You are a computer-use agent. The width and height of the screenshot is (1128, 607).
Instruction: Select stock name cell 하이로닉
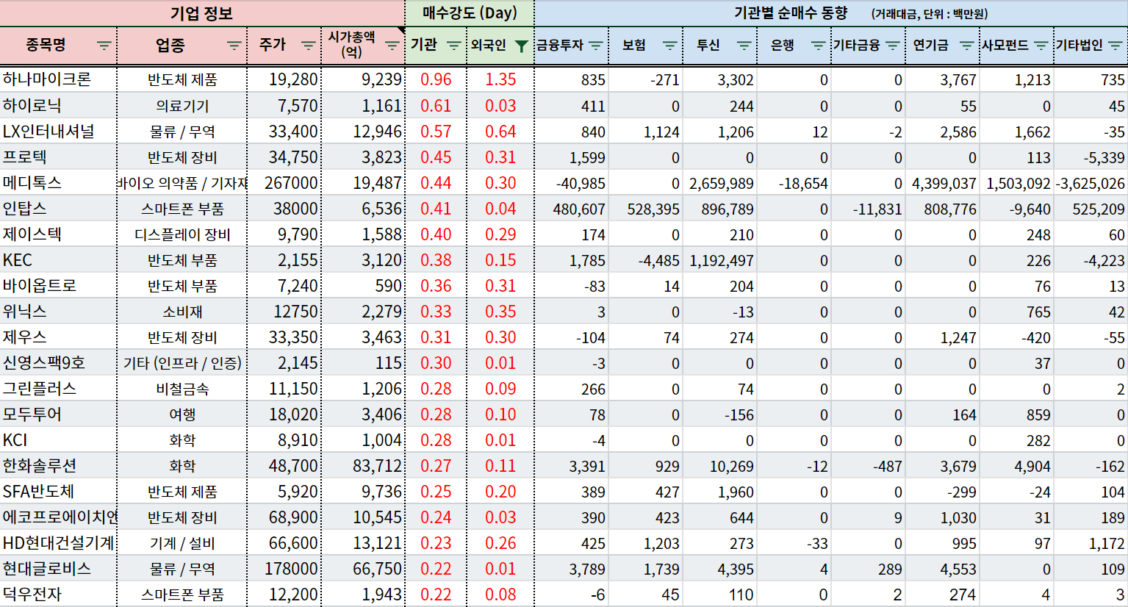(x=58, y=106)
